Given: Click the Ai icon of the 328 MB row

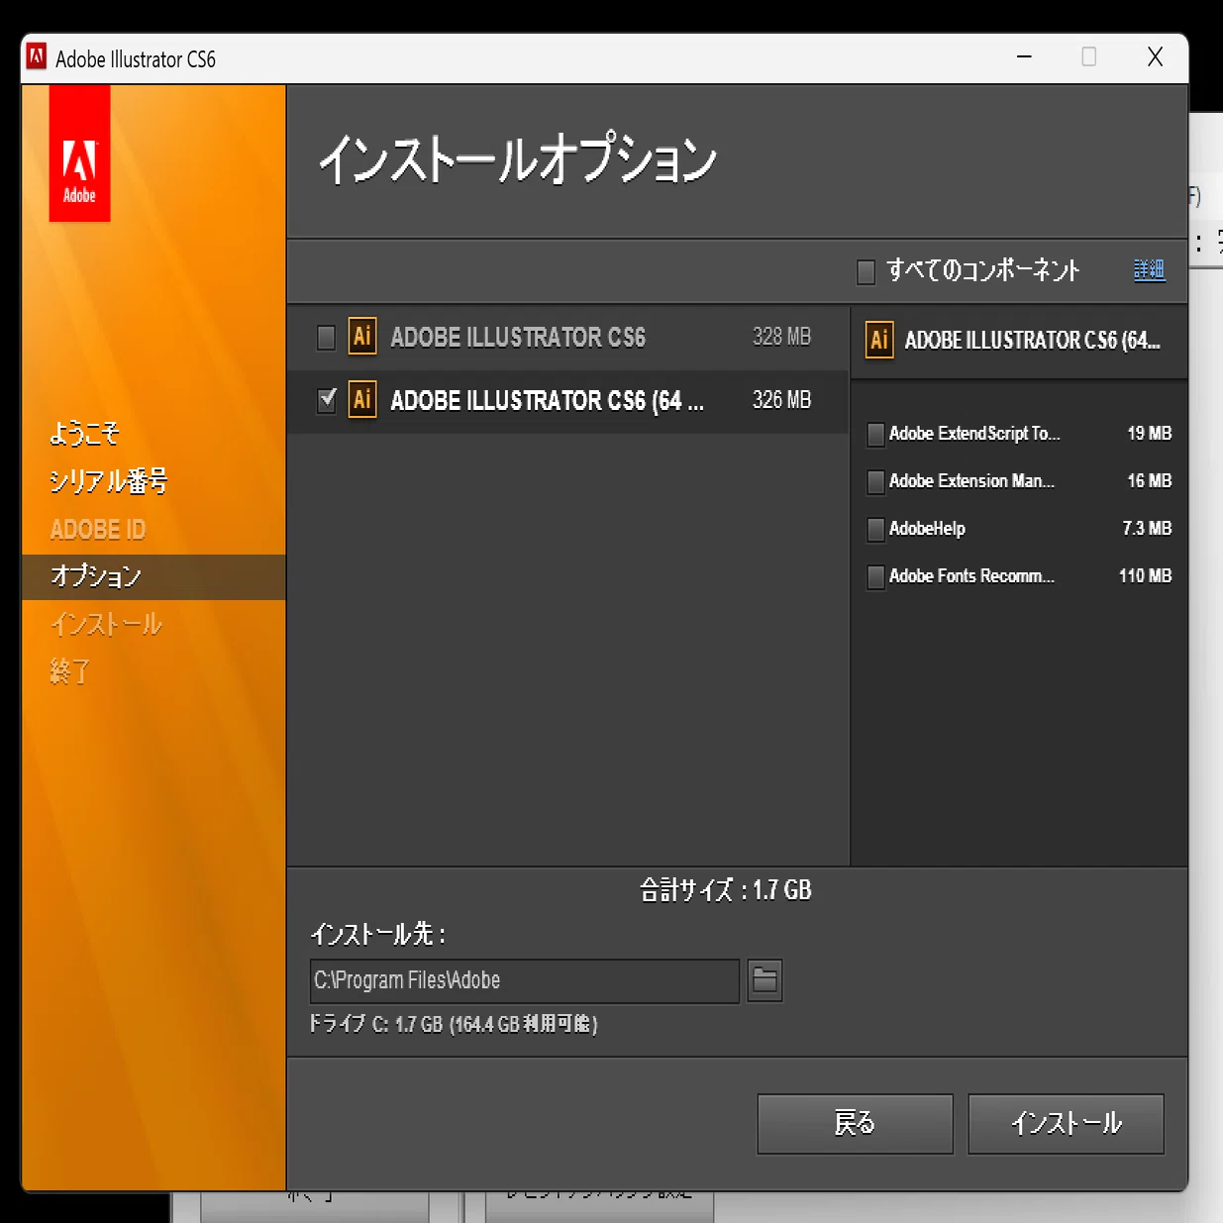Looking at the screenshot, I should 362,337.
